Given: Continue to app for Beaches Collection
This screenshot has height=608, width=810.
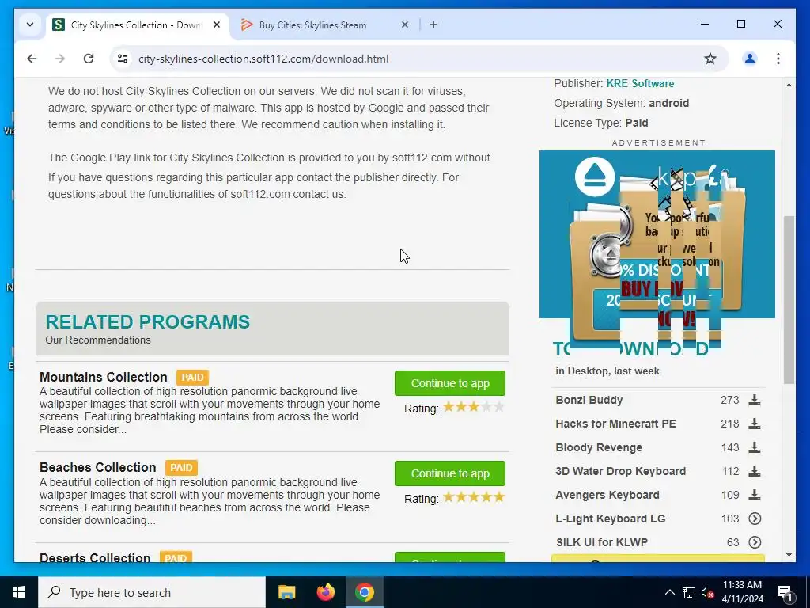Looking at the screenshot, I should [450, 473].
